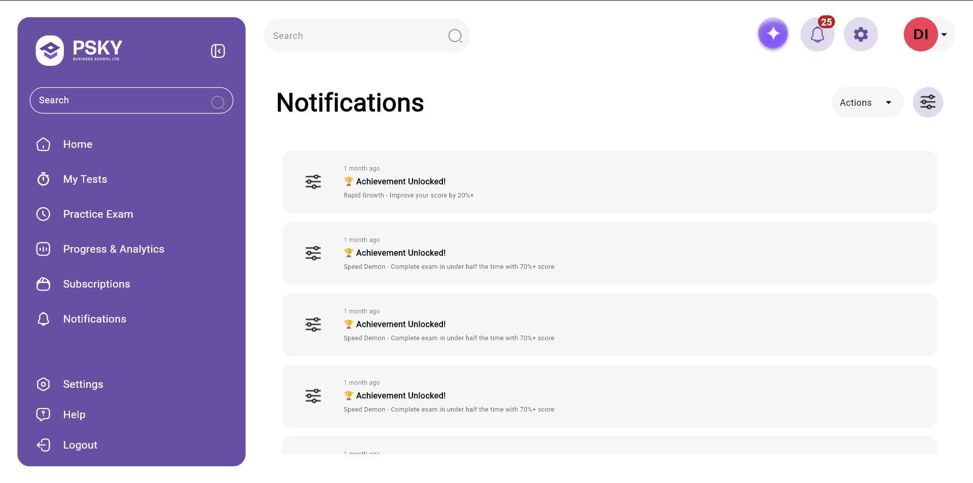Click the top bar search magnifier icon
The width and height of the screenshot is (973, 483).
(x=455, y=36)
